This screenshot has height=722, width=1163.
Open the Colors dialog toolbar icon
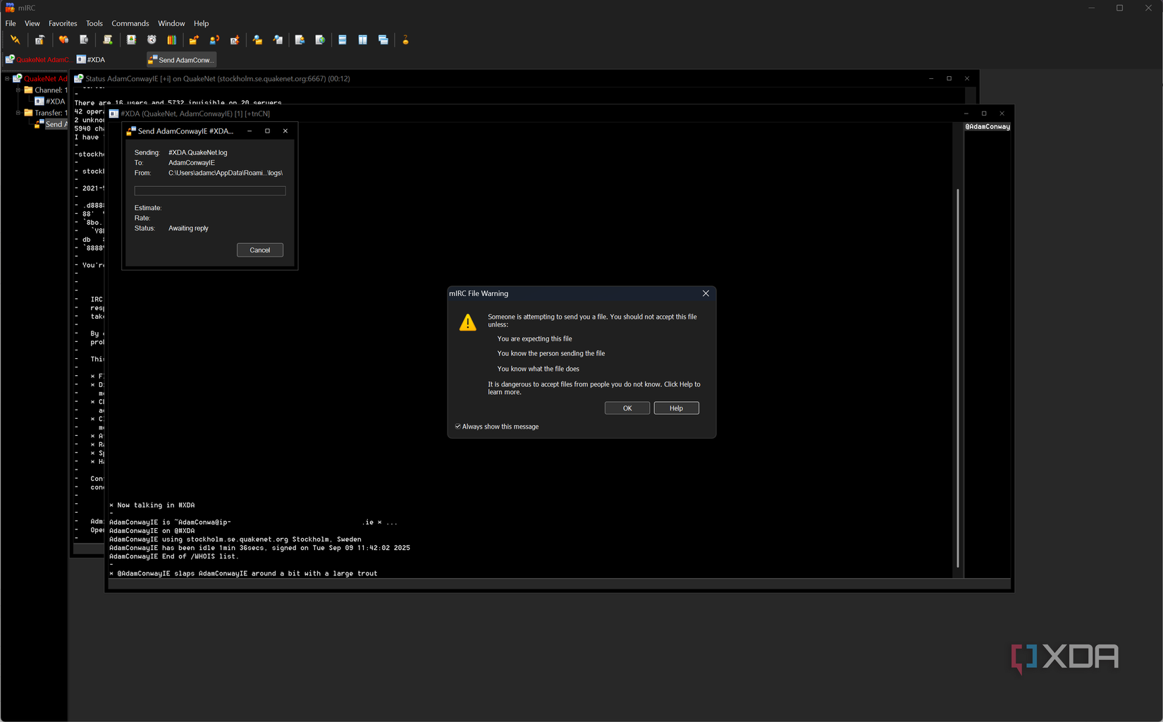pos(171,39)
